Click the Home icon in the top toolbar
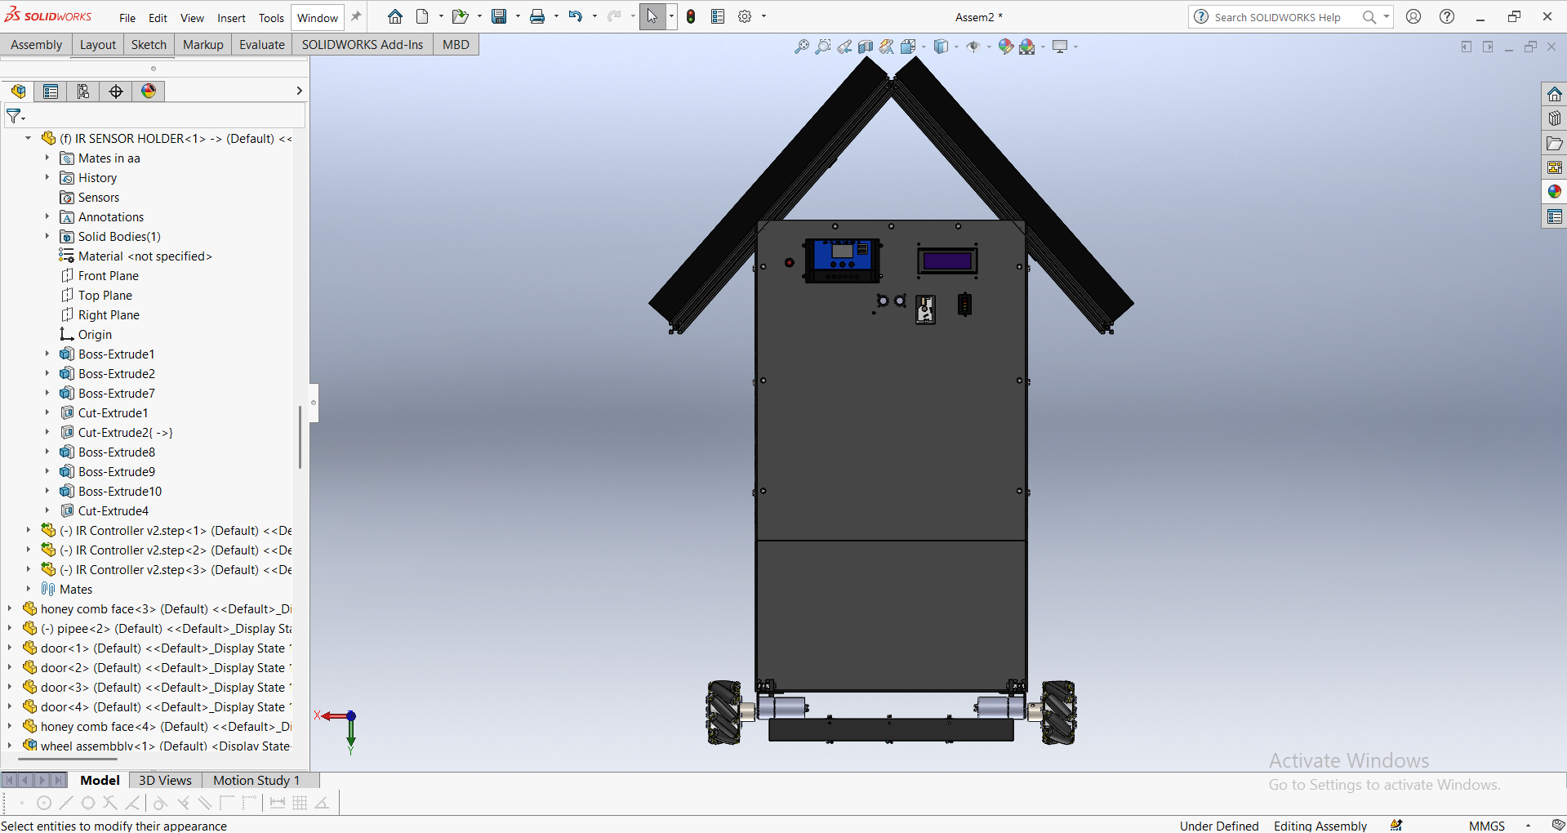Screen dimensions: 1567x833 point(395,16)
